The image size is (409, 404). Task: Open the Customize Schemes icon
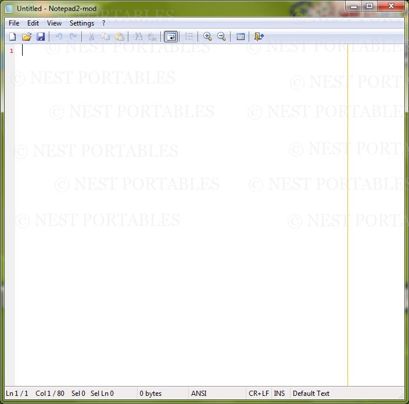click(x=241, y=37)
